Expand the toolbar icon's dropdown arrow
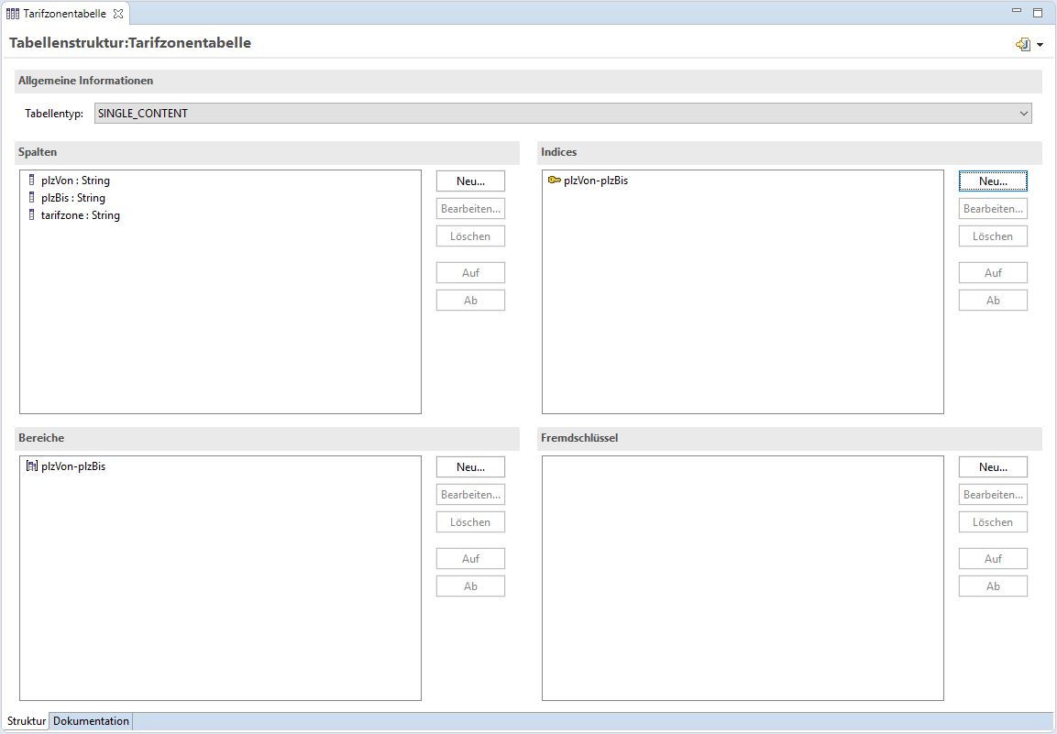The image size is (1057, 734). pos(1040,45)
